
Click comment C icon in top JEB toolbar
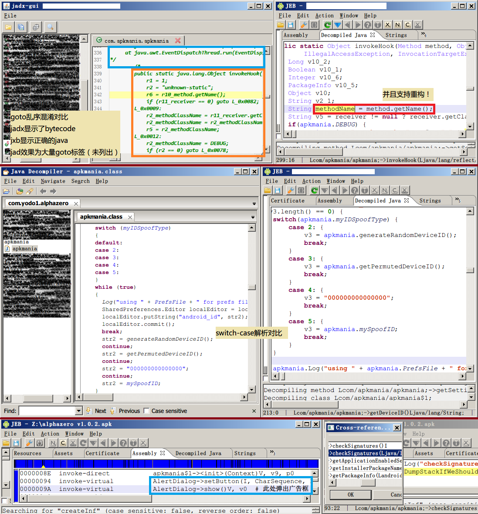[x=407, y=25]
